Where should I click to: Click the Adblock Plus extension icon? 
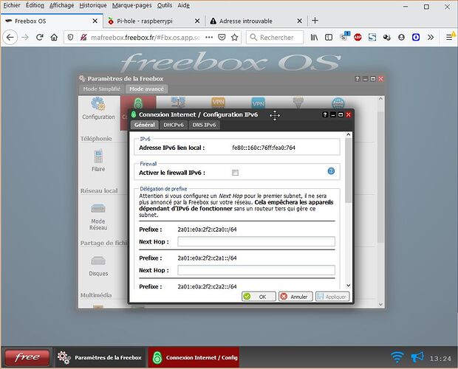tap(358, 38)
